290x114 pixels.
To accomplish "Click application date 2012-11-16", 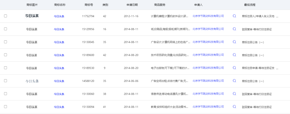I will tap(131, 16).
